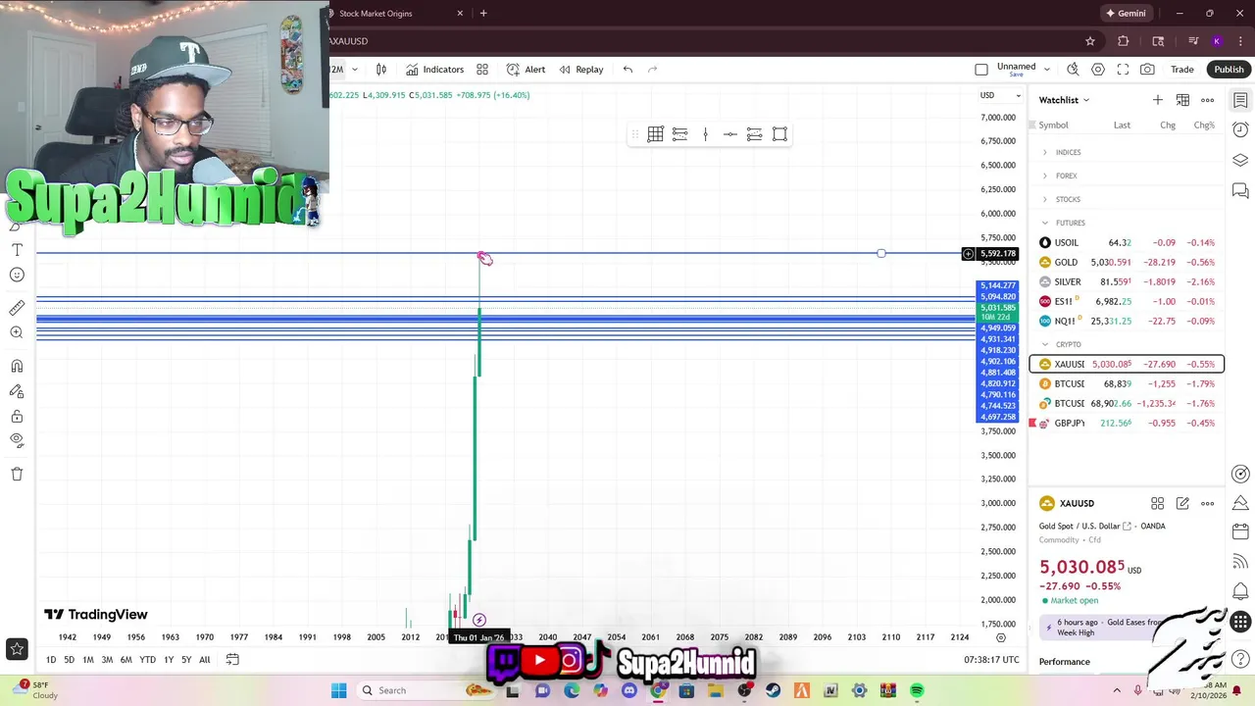Open the notifications bell sidebar icon
The image size is (1255, 706).
[x=1240, y=591]
